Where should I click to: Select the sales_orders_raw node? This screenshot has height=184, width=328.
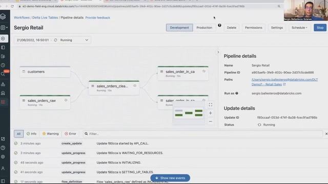[45, 102]
